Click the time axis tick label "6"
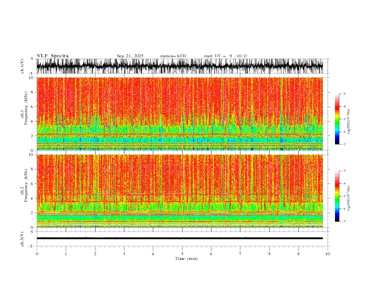Viewport: 369px width, 285px height. point(211,254)
